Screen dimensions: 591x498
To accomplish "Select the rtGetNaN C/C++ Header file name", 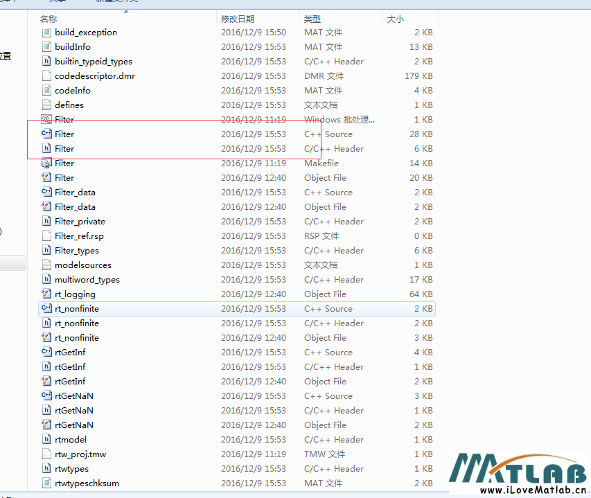I will [74, 411].
